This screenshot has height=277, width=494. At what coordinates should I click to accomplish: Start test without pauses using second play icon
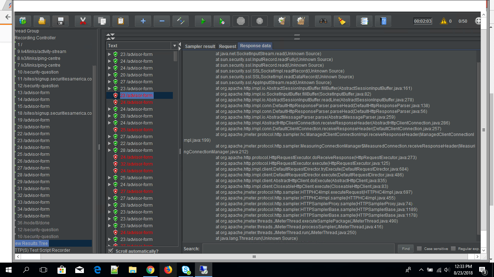(222, 21)
